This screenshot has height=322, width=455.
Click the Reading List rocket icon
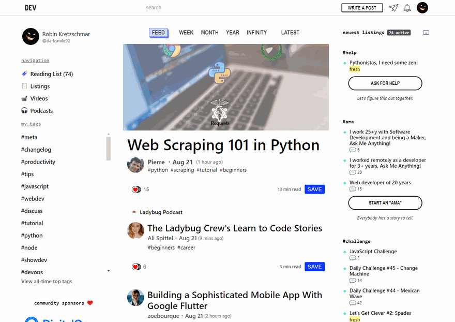click(24, 74)
